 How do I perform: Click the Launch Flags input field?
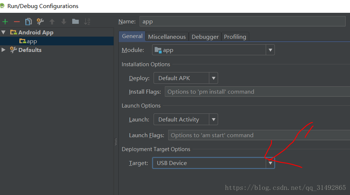coord(259,135)
